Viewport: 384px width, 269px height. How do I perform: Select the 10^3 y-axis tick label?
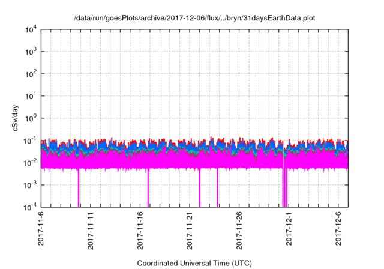click(31, 52)
